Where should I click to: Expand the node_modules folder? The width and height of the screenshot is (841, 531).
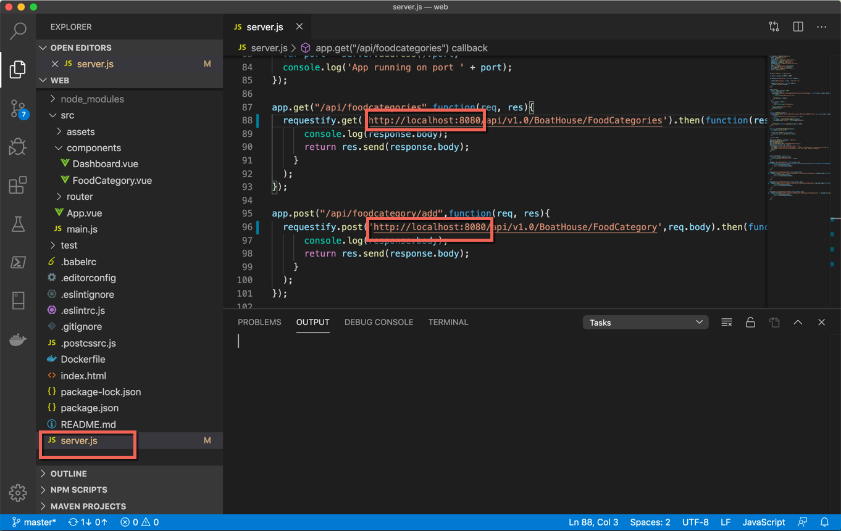[92, 99]
